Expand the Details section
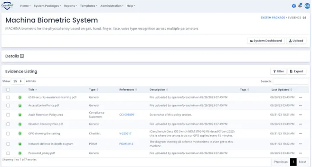The height and width of the screenshot is (167, 312). [22, 56]
